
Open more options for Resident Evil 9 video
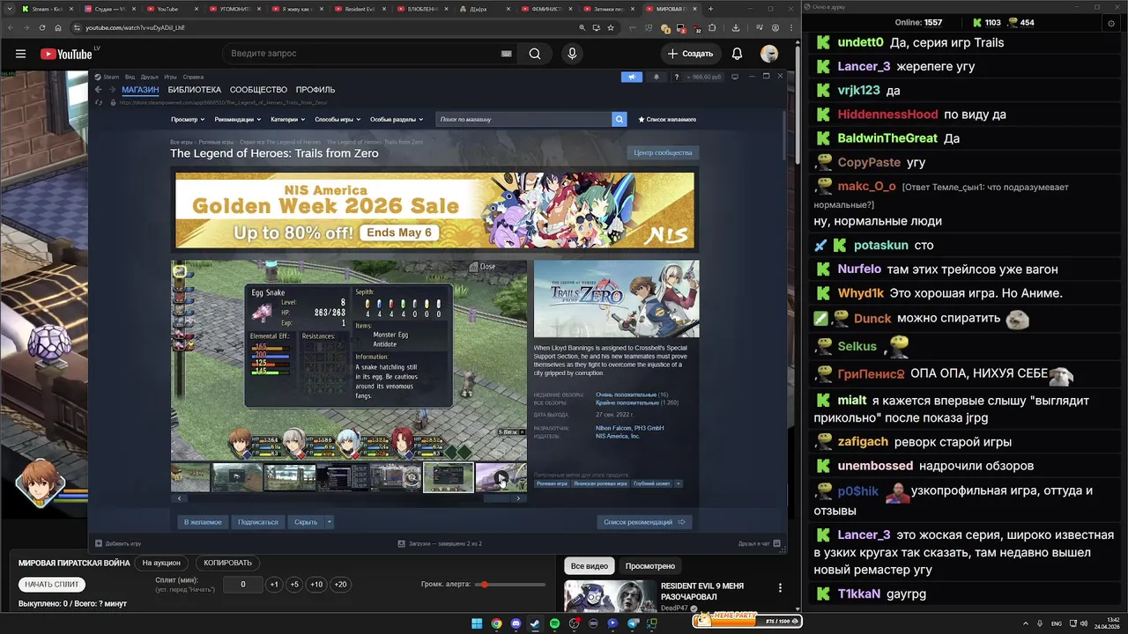tap(780, 587)
